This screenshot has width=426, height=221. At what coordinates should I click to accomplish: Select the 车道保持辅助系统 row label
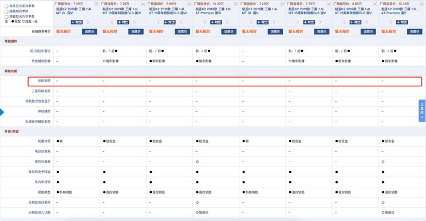(38, 122)
